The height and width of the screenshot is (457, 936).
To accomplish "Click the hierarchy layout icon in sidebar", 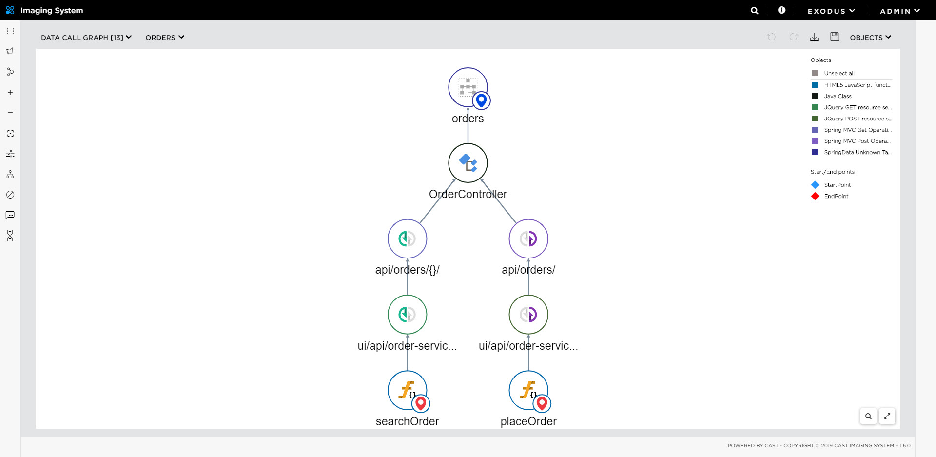I will pyautogui.click(x=10, y=174).
